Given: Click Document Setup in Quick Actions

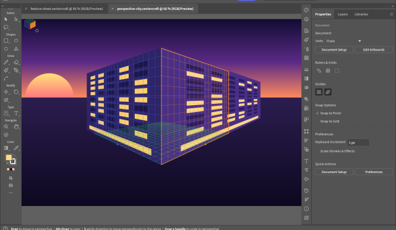Looking at the screenshot, I should 334,172.
